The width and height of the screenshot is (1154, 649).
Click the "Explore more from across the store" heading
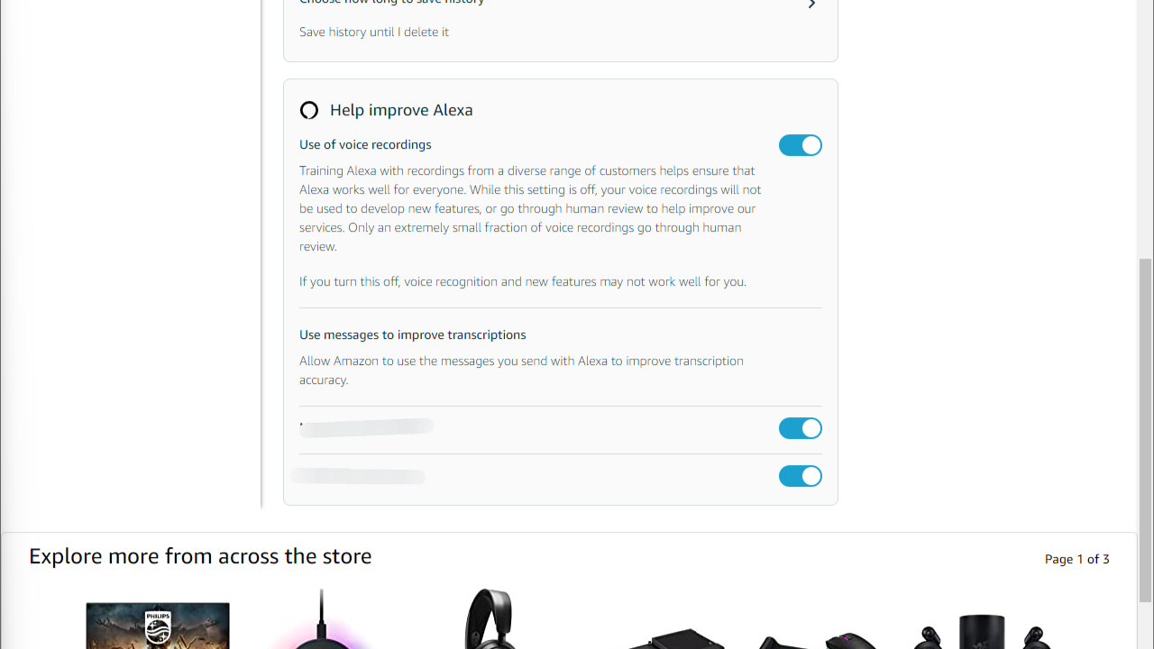(x=200, y=556)
